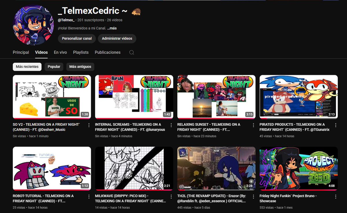Click the Personalizar canal button
This screenshot has height=213, width=347.
[77, 38]
